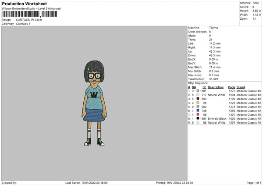Image resolution: width=263 pixels, height=186 pixels.
Task: Click the 'St.' column header
Action: [204, 87]
